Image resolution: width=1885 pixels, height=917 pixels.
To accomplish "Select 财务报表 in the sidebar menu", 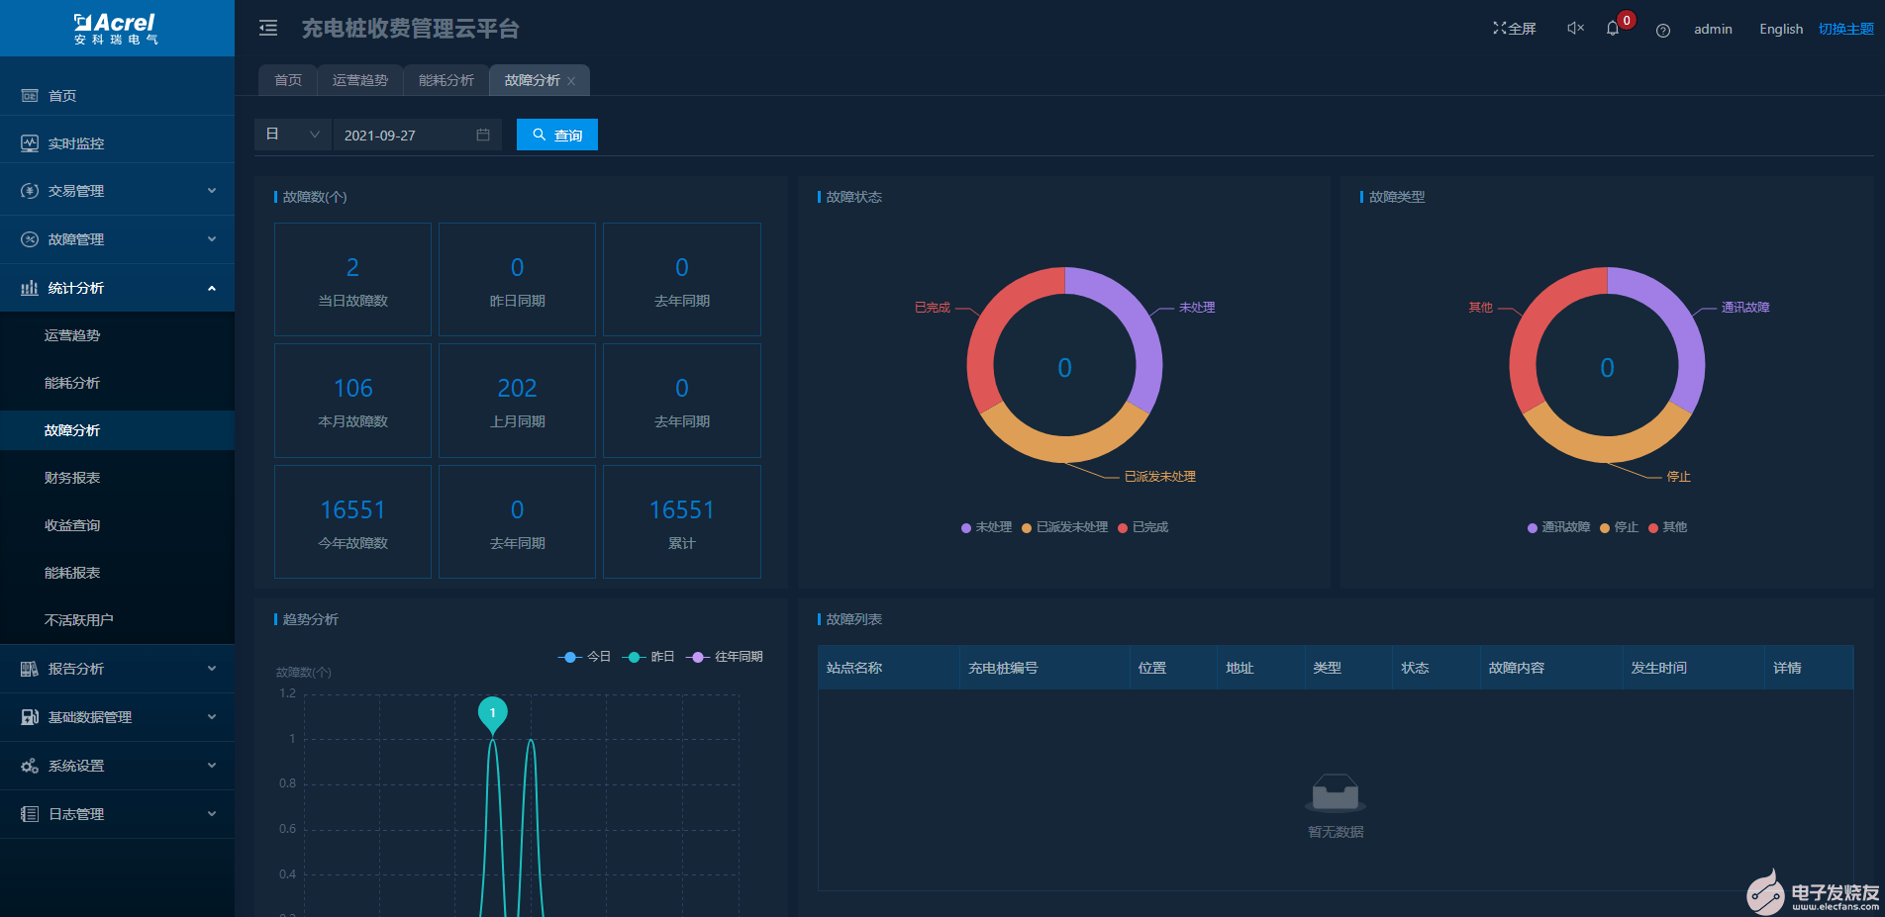I will point(71,477).
